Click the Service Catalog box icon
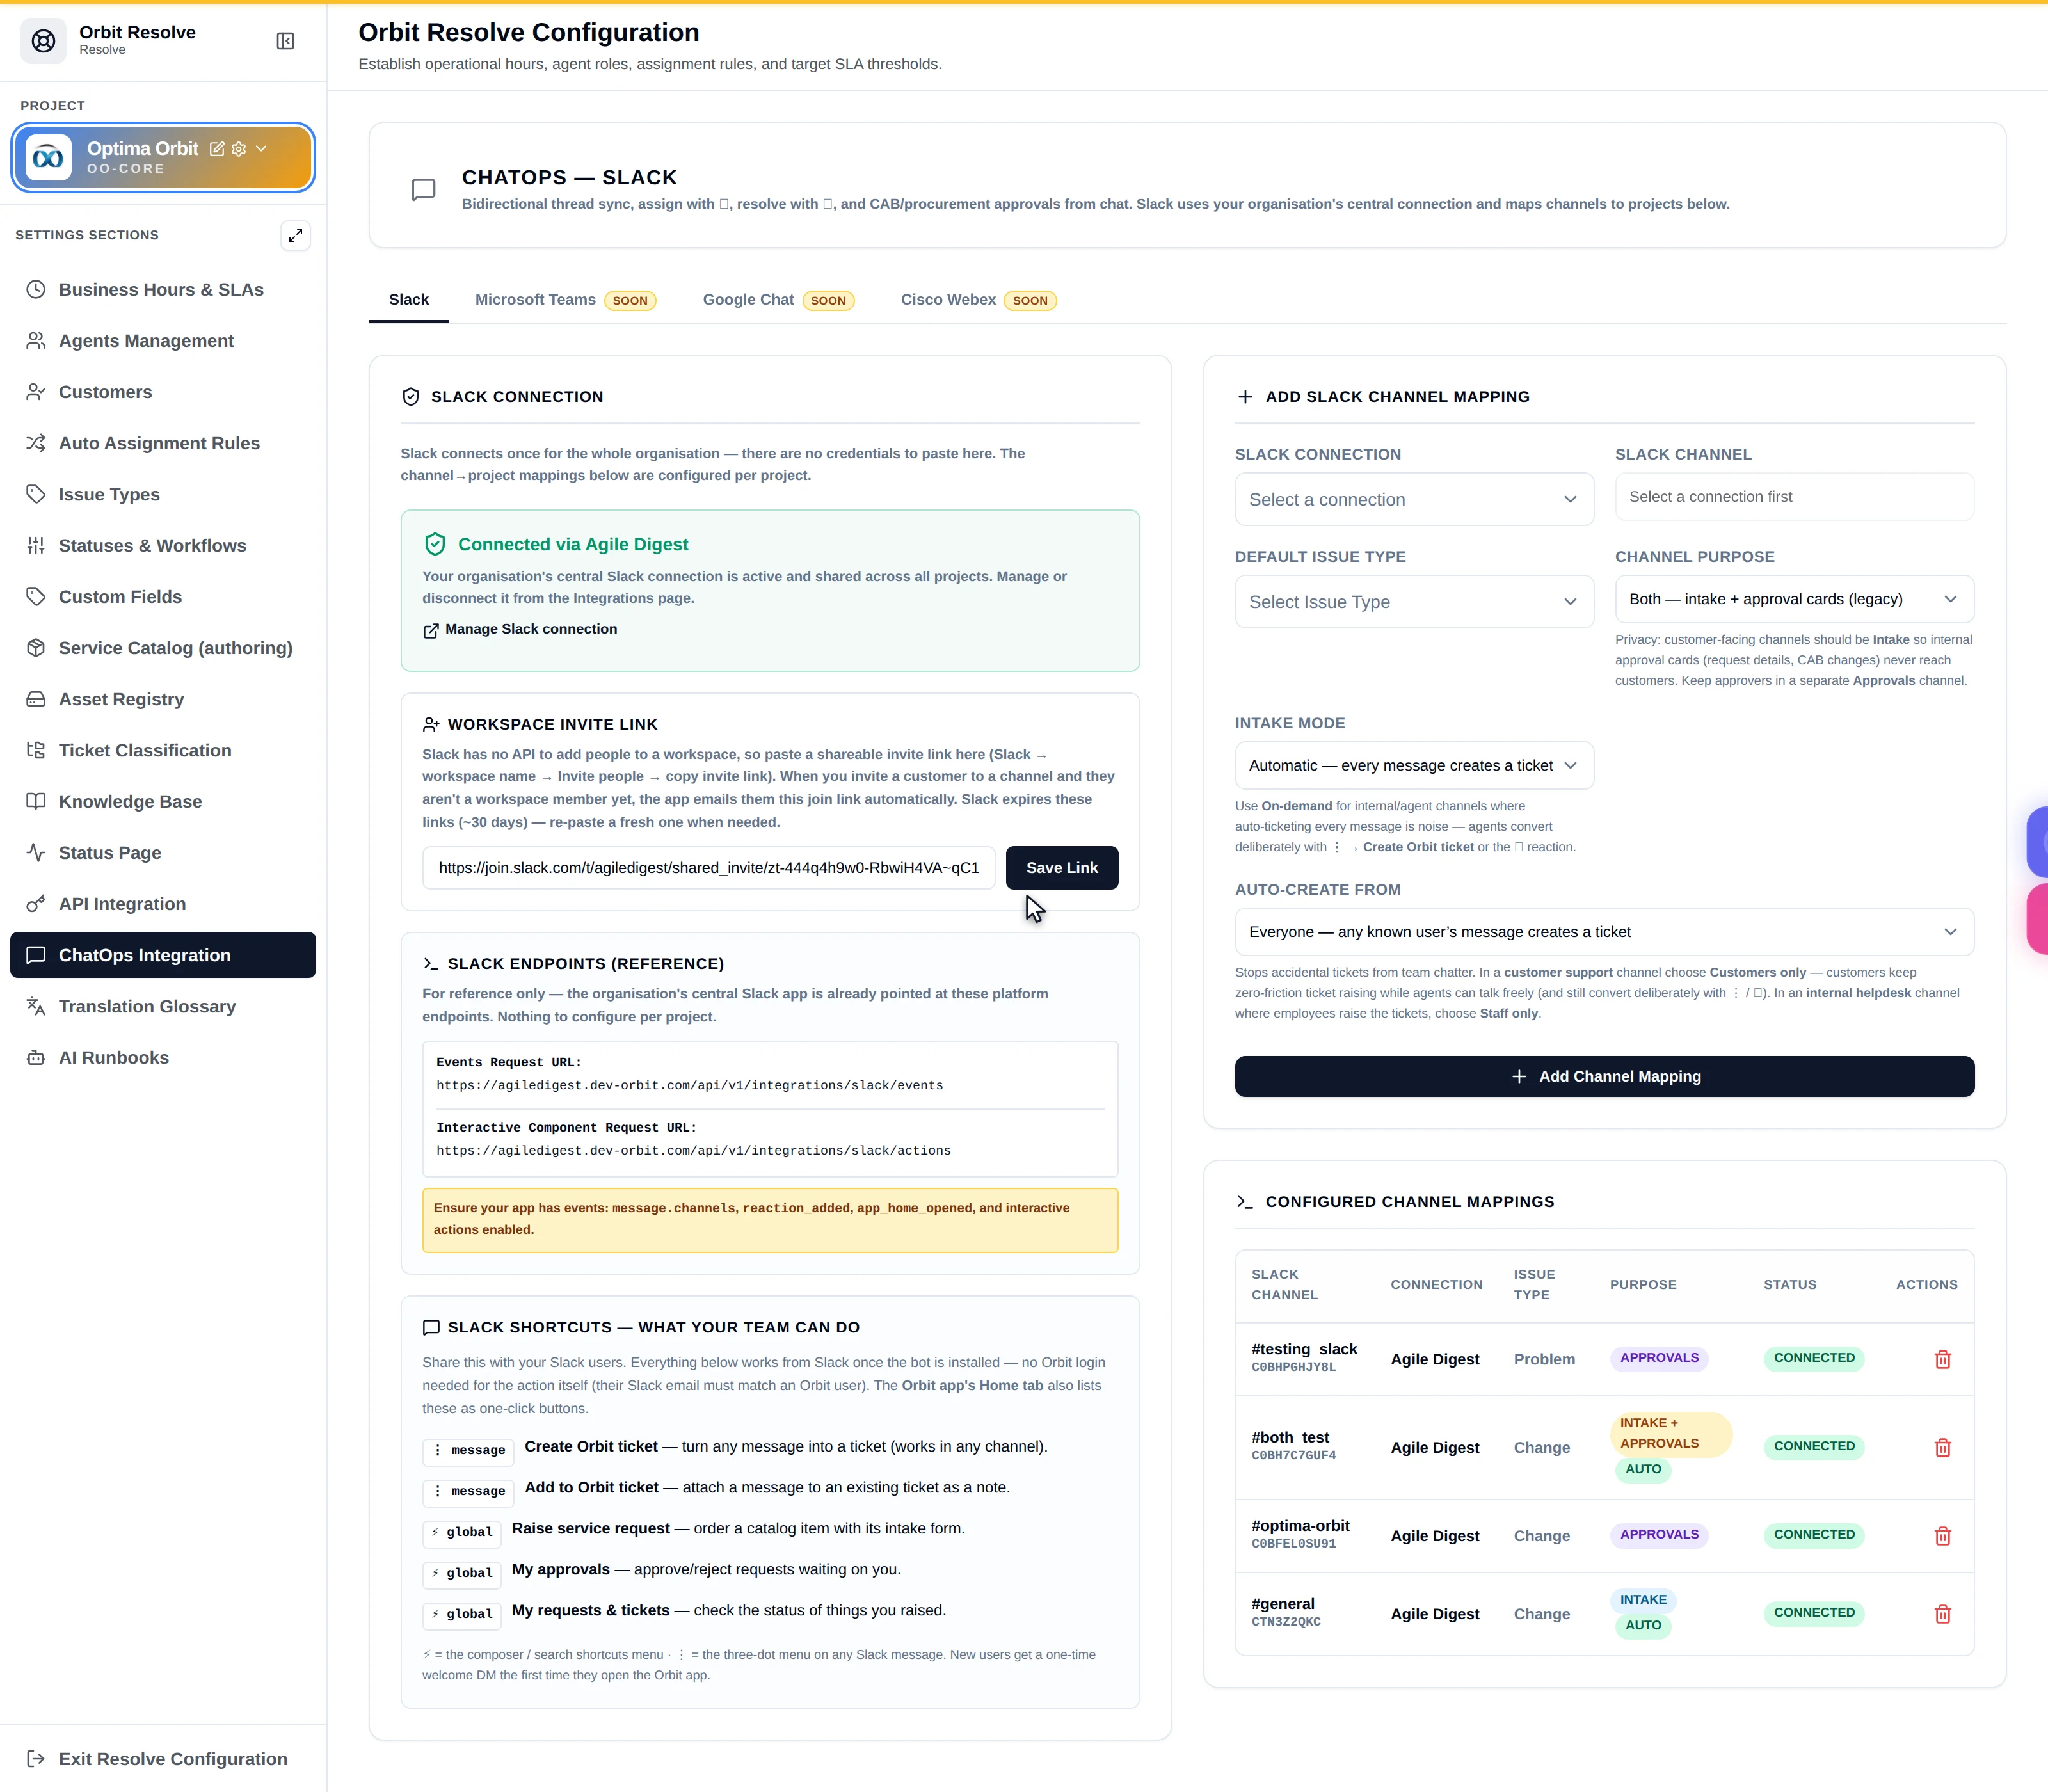Image resolution: width=2048 pixels, height=1792 pixels. [36, 648]
